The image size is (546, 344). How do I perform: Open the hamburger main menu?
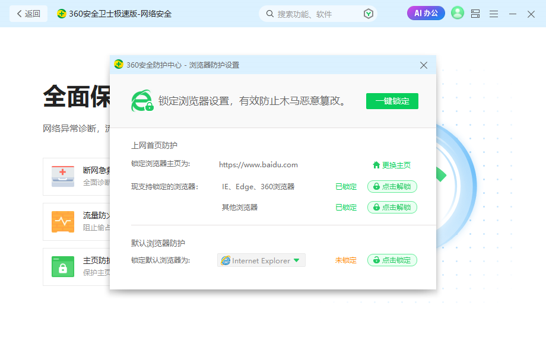pyautogui.click(x=494, y=14)
